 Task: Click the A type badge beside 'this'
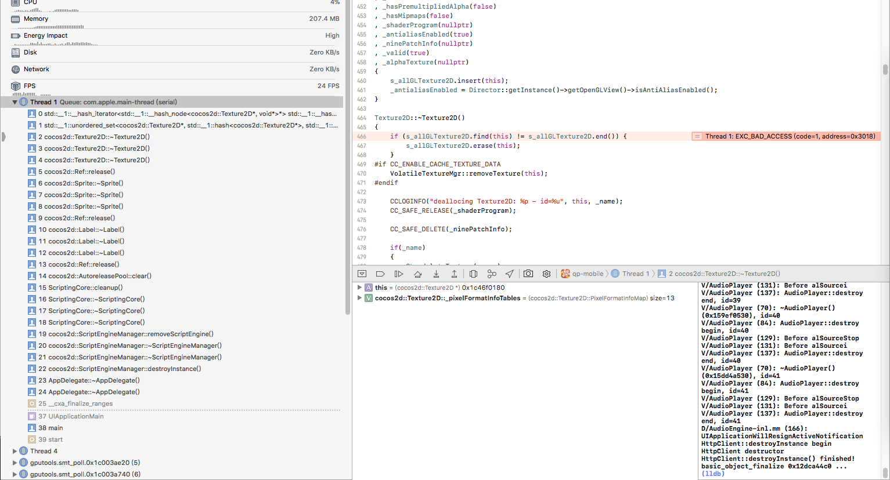click(369, 288)
